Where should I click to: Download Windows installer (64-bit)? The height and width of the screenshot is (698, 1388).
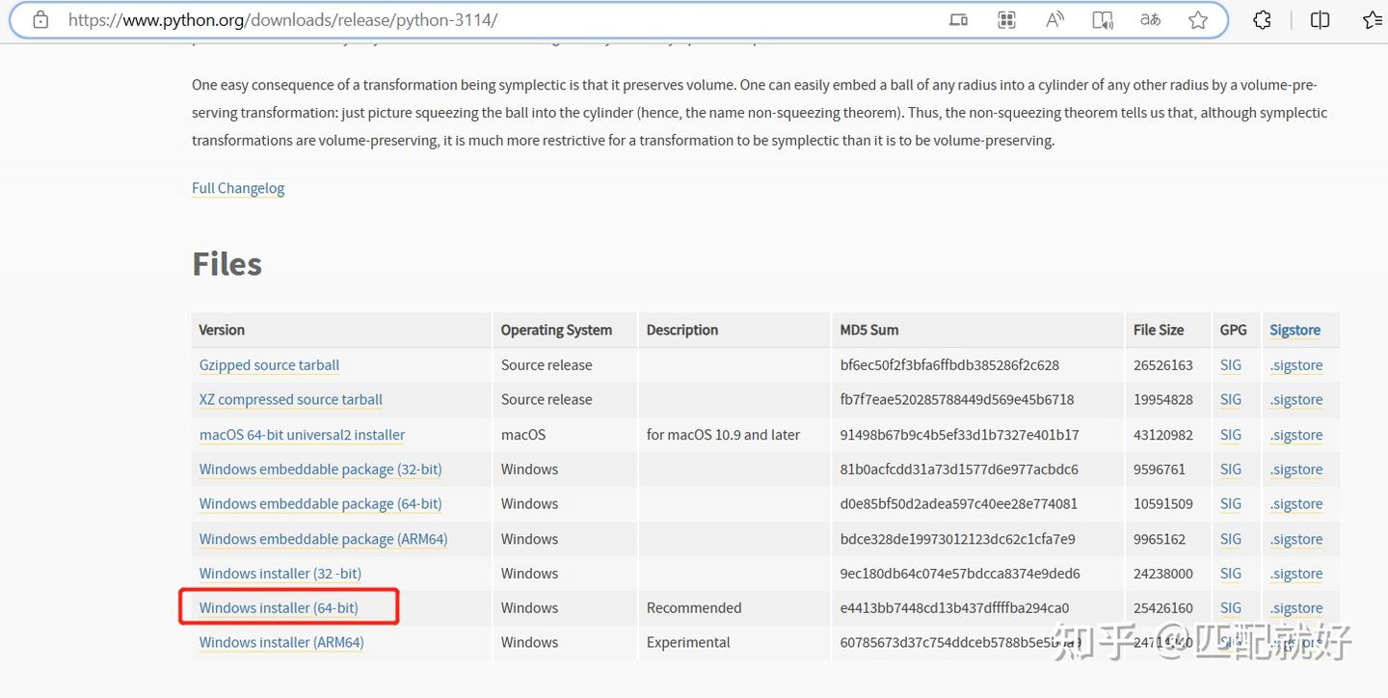279,608
